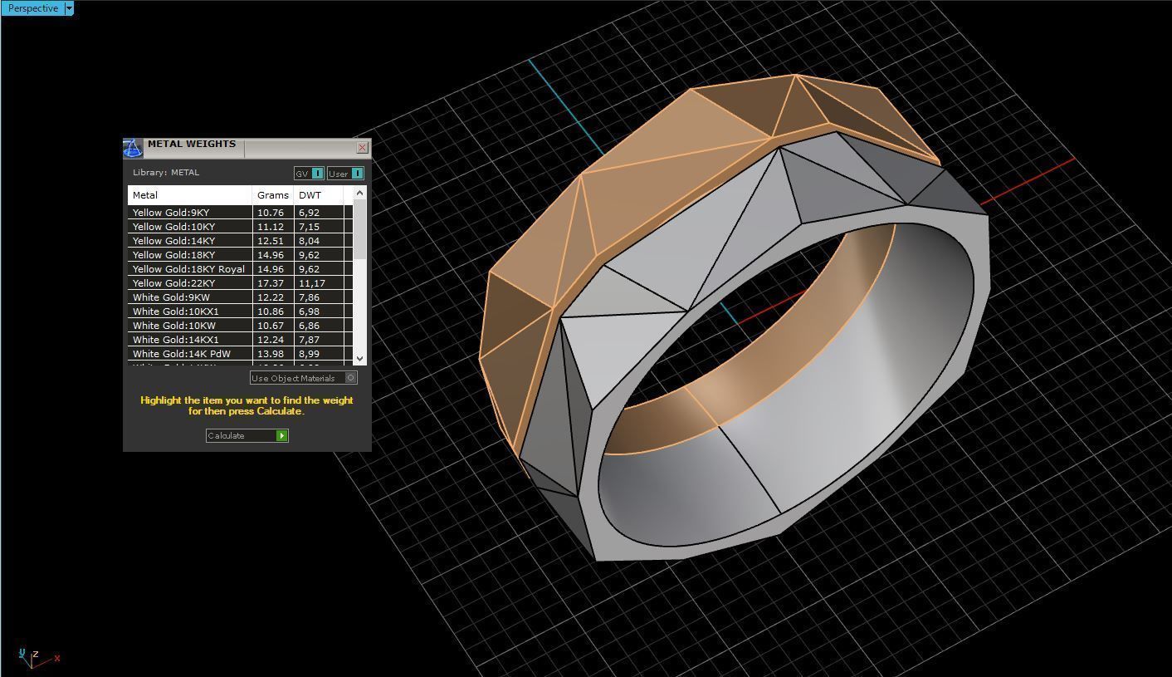
Task: Select the White Gold:14KX1 row
Action: [240, 340]
